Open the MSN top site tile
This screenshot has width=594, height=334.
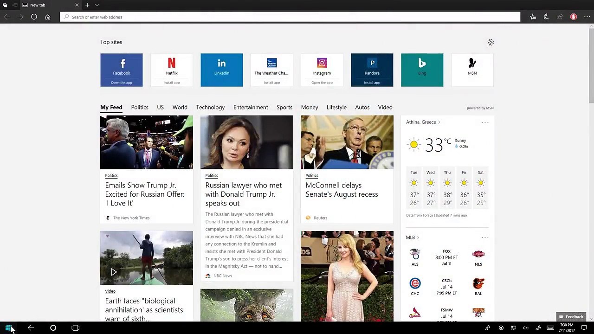(472, 70)
